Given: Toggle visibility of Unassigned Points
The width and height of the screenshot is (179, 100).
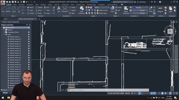Looking at the screenshot, I should (29, 32).
